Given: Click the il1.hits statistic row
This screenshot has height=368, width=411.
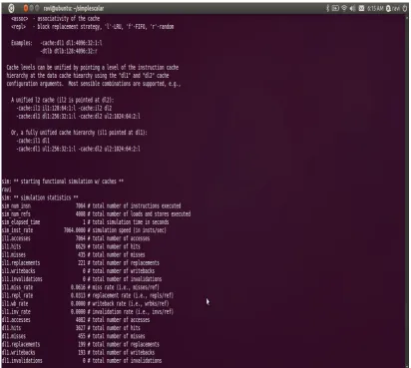Looking at the screenshot, I should [x=71, y=246].
